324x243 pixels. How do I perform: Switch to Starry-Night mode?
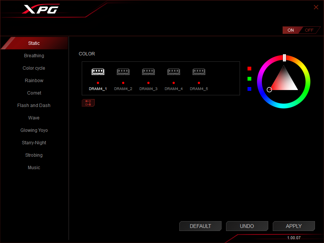(x=34, y=142)
